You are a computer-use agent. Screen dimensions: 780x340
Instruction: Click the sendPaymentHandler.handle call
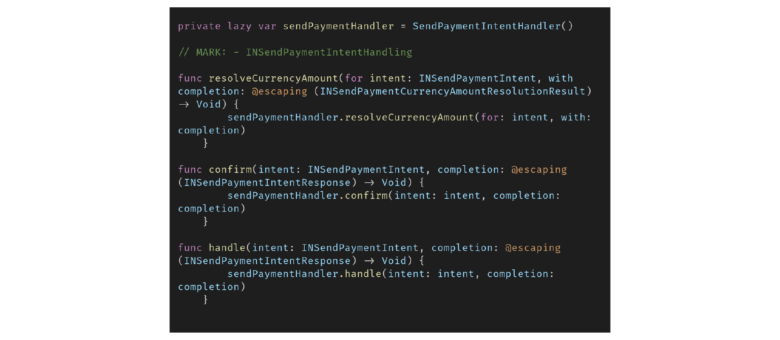(x=304, y=274)
